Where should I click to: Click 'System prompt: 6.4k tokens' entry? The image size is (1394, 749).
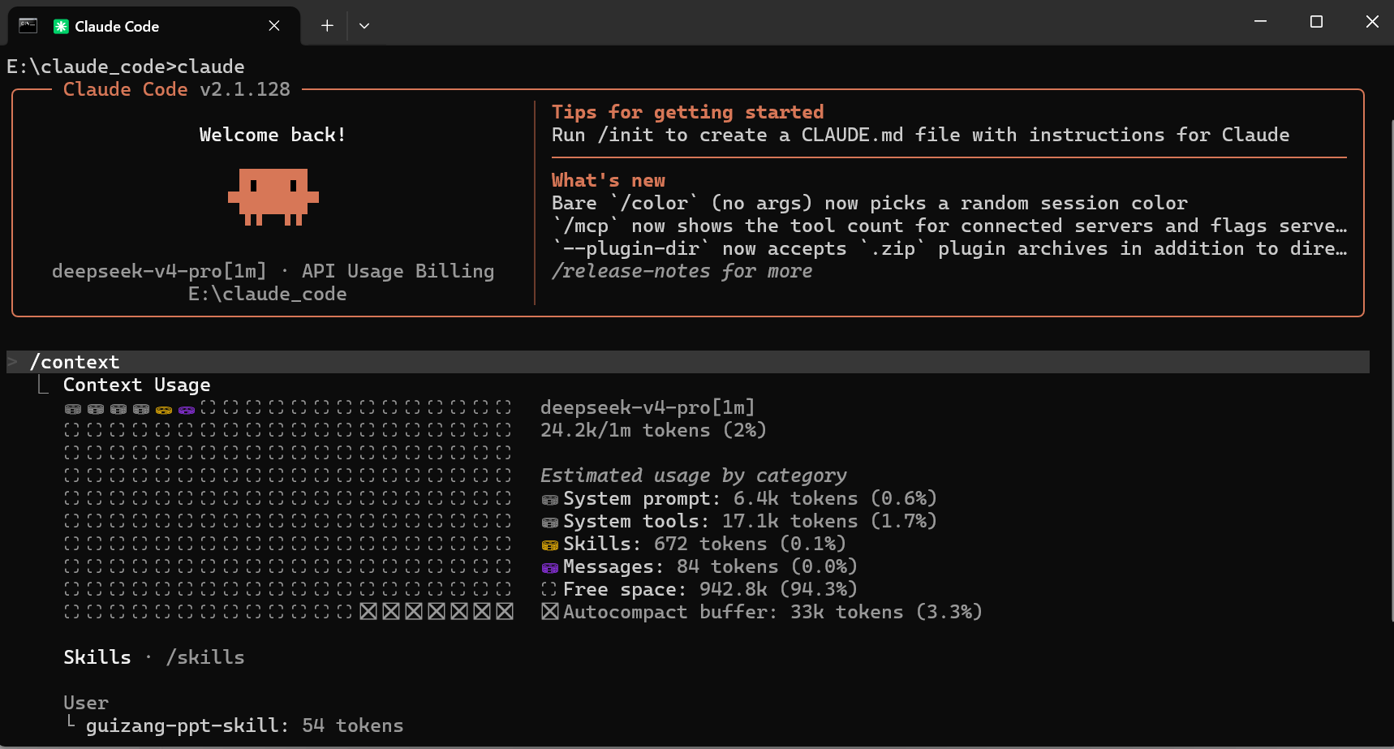tap(751, 498)
